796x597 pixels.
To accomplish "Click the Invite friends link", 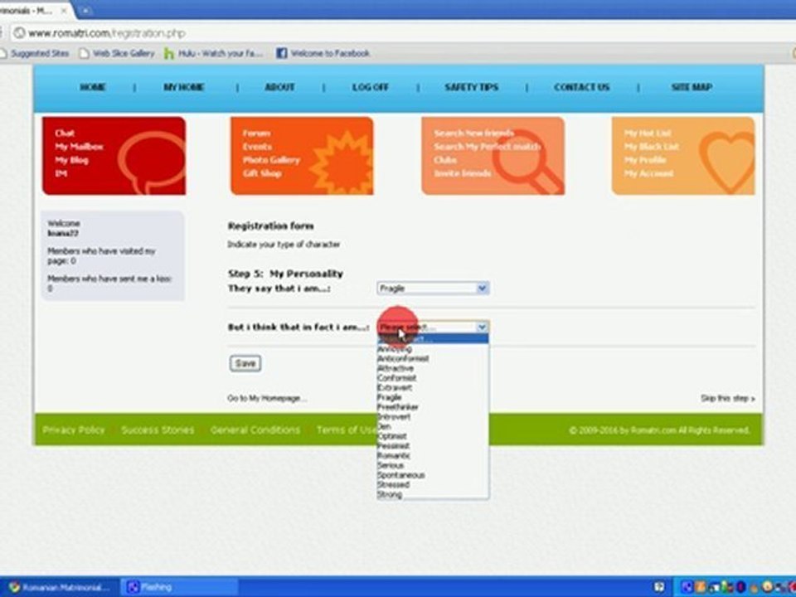I will coord(462,173).
